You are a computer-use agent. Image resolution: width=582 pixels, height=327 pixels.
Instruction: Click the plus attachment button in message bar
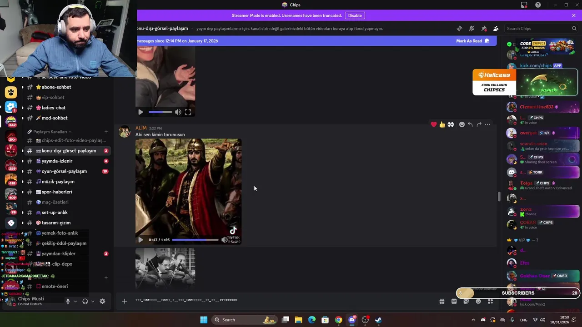(124, 301)
